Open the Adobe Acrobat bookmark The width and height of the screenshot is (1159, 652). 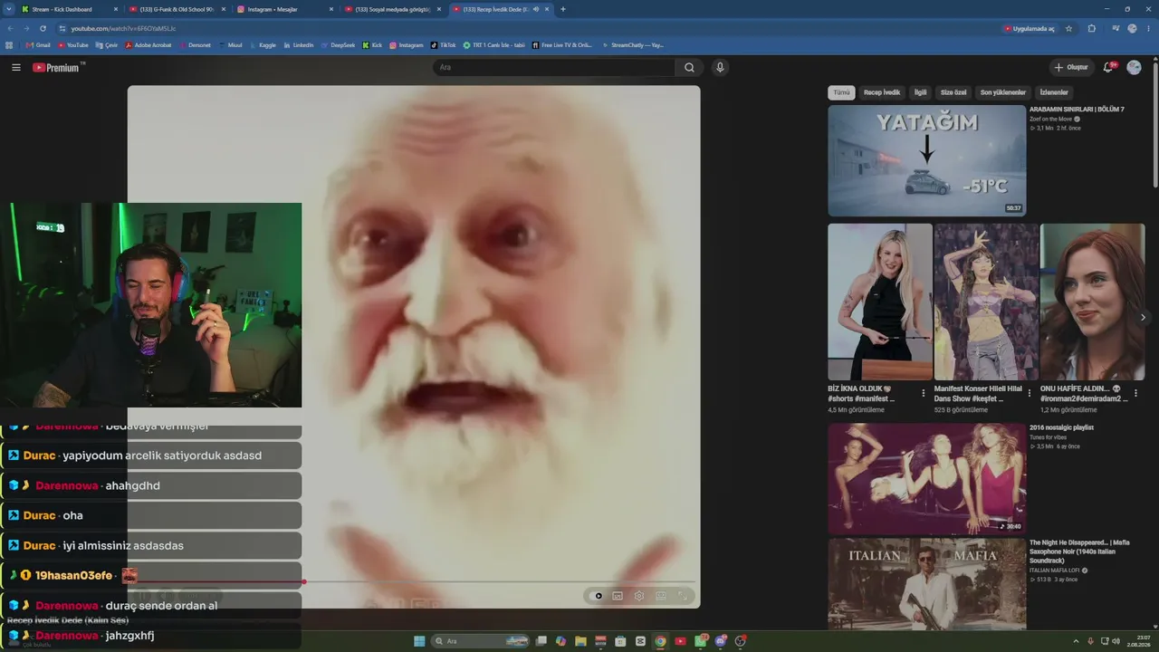[x=148, y=44]
